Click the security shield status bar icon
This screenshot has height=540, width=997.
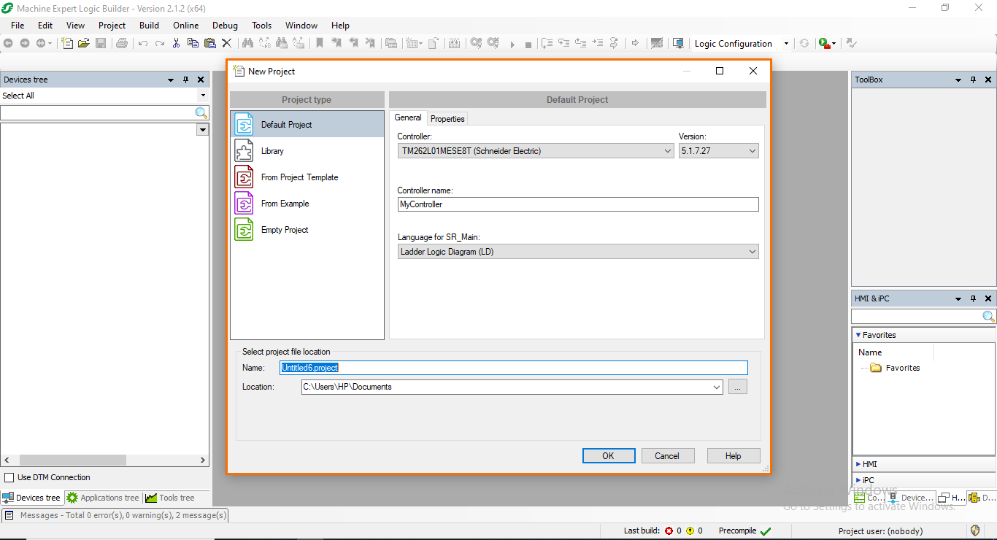click(x=975, y=531)
